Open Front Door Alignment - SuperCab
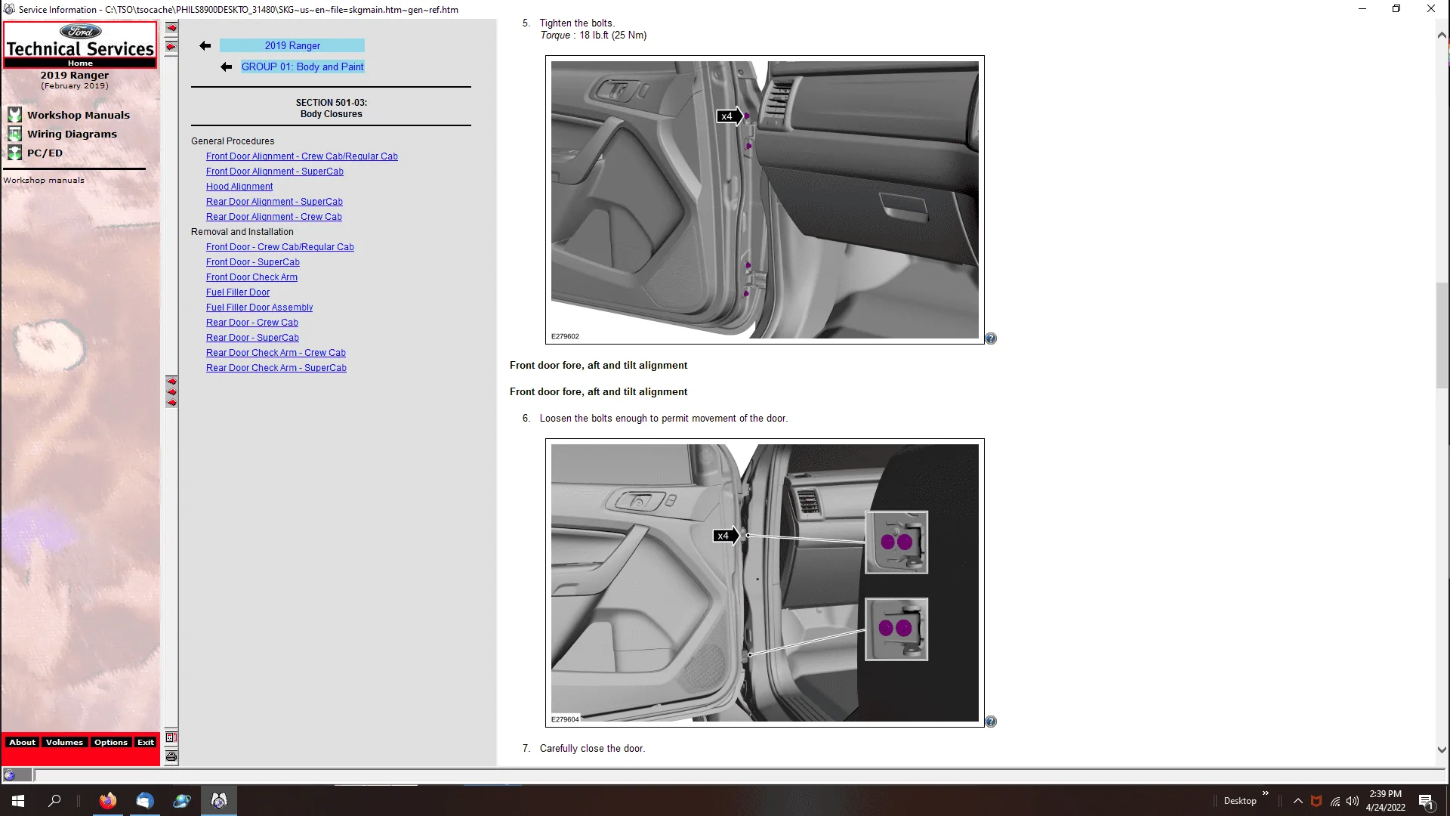The height and width of the screenshot is (816, 1450). point(275,172)
